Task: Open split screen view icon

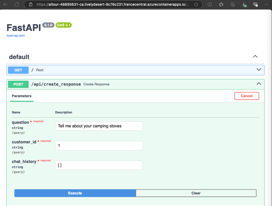Action: tap(210, 4)
